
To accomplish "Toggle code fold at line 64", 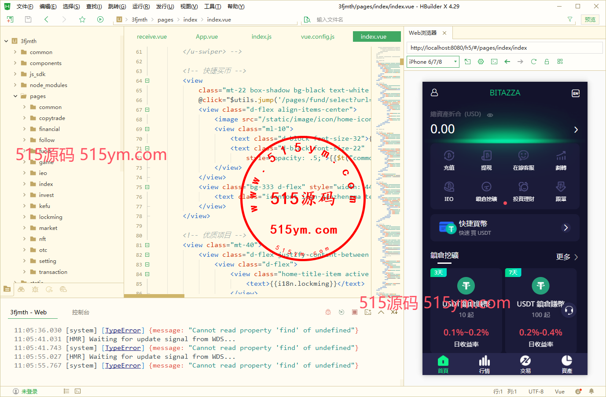I will click(147, 81).
